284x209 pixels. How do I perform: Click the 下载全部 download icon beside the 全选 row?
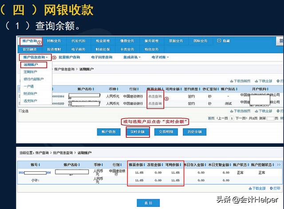tap(256, 111)
